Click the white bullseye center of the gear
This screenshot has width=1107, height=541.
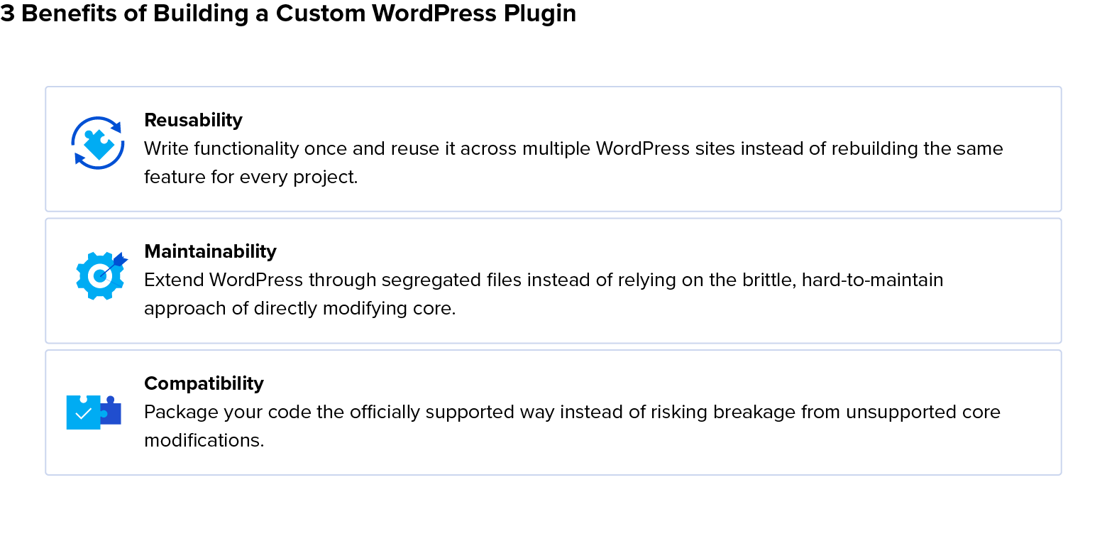[x=99, y=276]
